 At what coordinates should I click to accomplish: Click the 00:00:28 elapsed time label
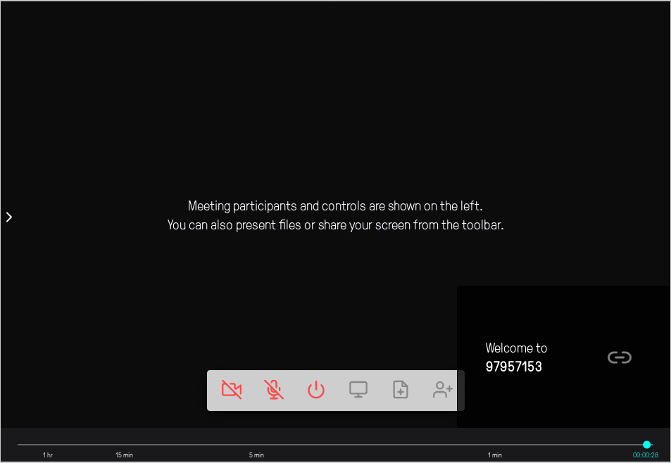tap(646, 455)
